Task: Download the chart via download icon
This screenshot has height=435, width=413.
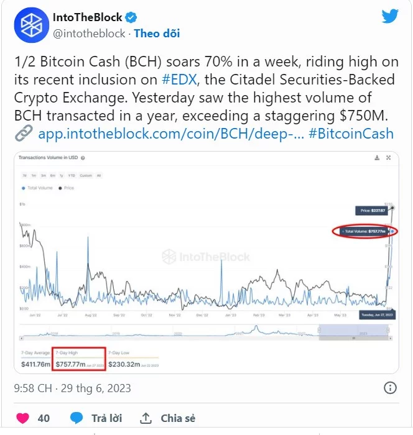Action: [377, 158]
